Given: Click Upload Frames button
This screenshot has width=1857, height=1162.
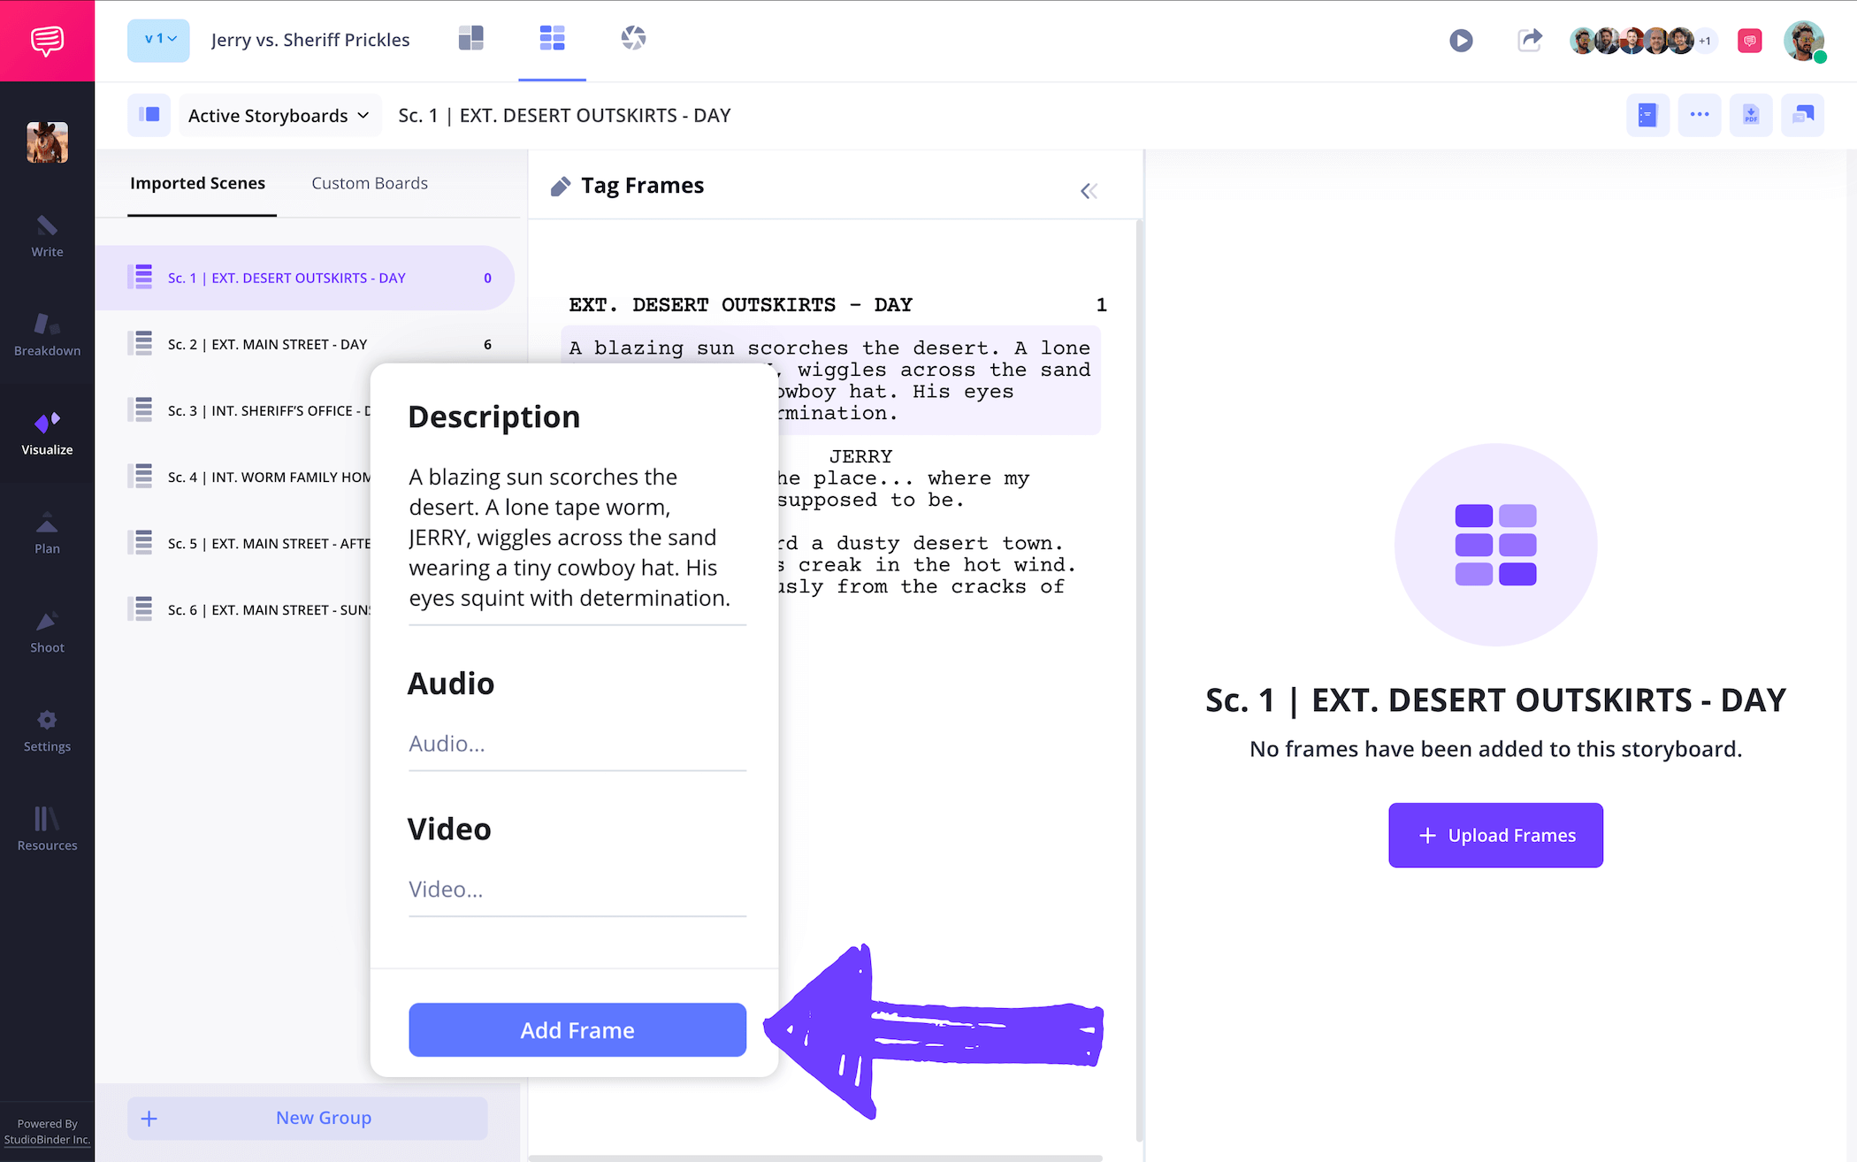Looking at the screenshot, I should pos(1495,836).
